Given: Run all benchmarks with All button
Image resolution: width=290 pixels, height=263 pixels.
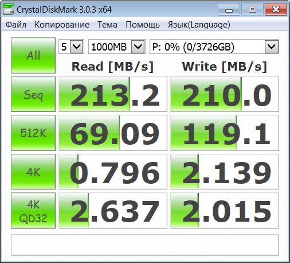Looking at the screenshot, I should (33, 55).
